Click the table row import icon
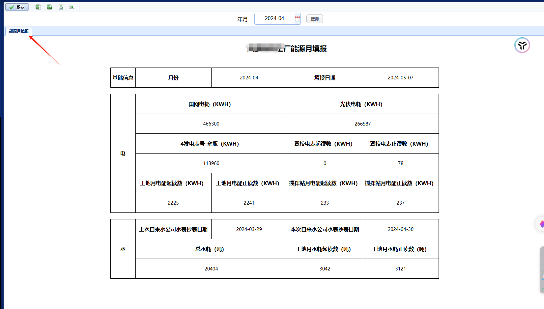544x309 pixels. pos(61,7)
